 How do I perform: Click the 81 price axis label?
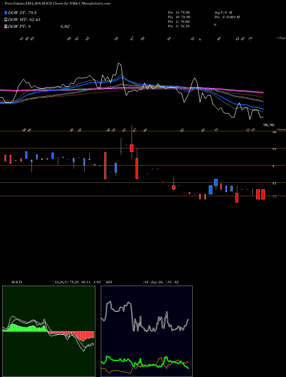(274, 183)
